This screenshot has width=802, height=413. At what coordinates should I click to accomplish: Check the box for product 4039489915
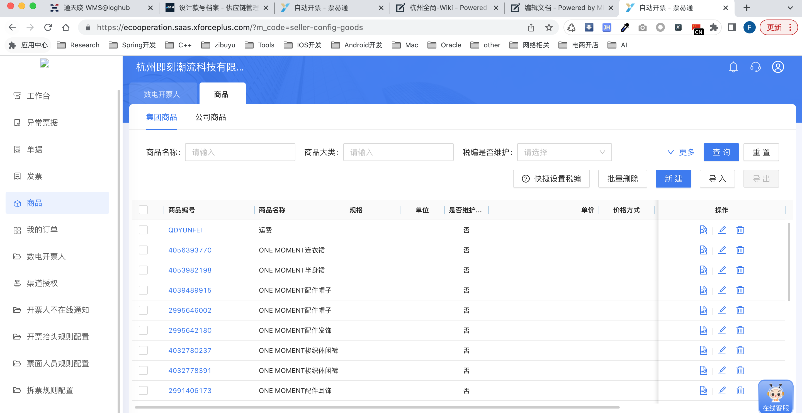(143, 290)
